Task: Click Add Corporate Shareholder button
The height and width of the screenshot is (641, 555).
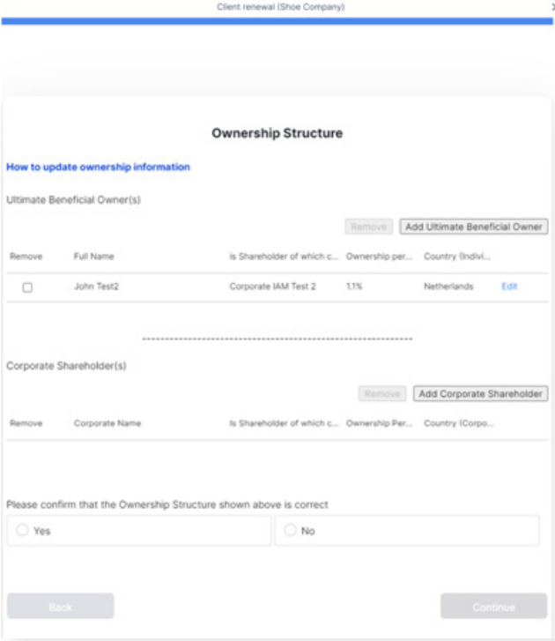Action: (480, 394)
